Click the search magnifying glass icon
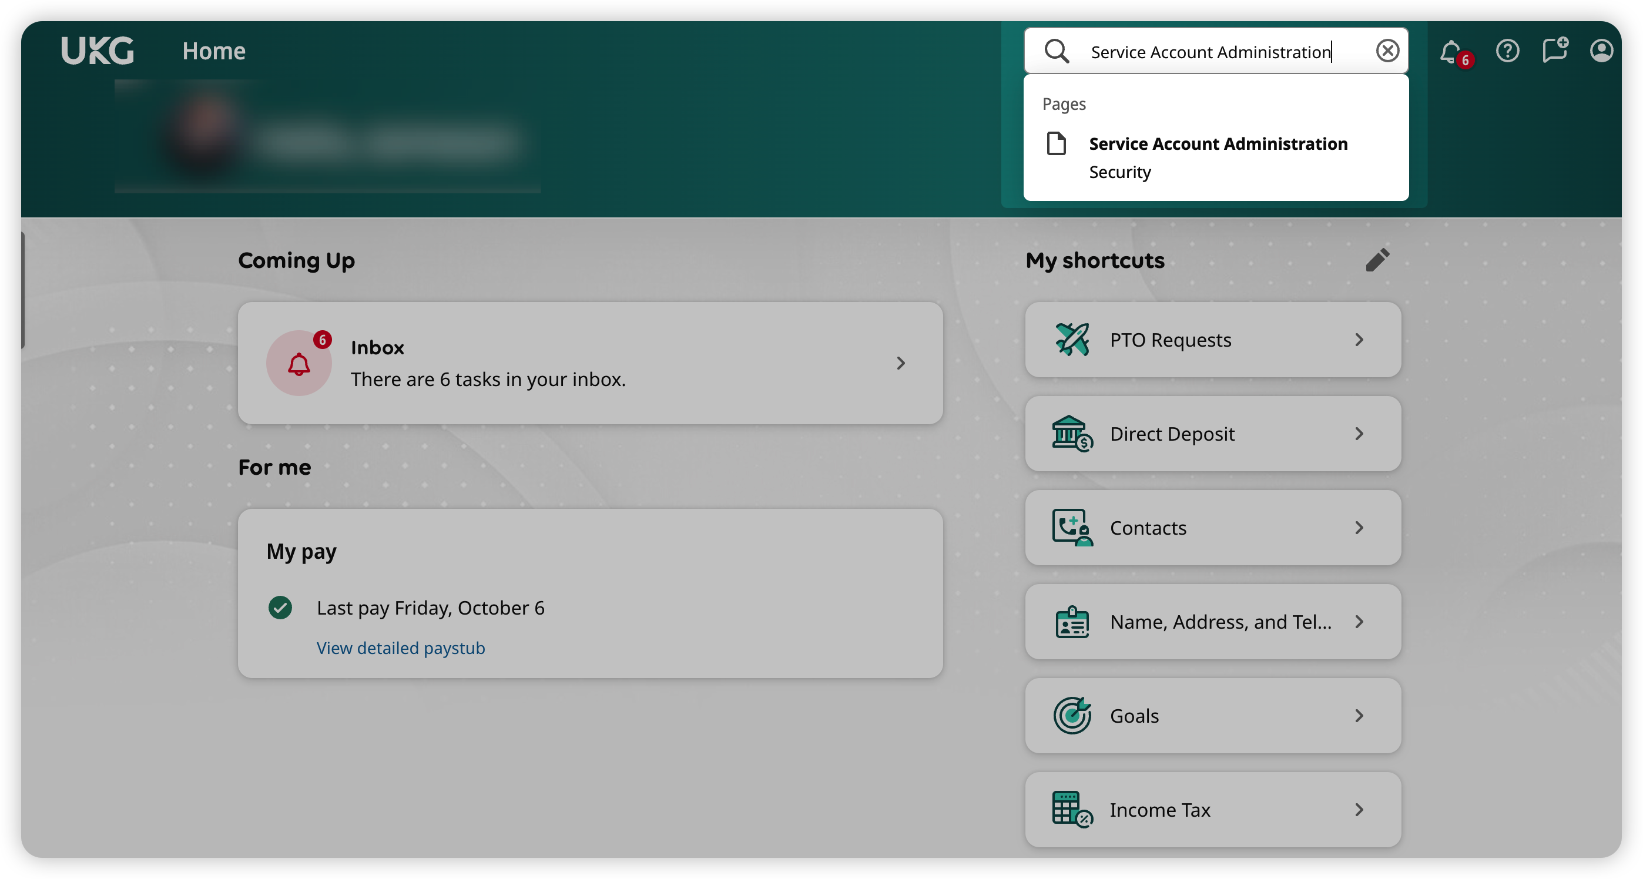The height and width of the screenshot is (879, 1643). [x=1056, y=51]
